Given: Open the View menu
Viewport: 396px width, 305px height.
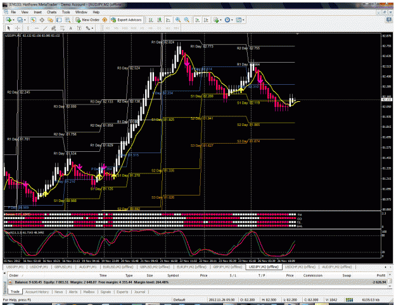Looking at the screenshot, I should (25, 12).
